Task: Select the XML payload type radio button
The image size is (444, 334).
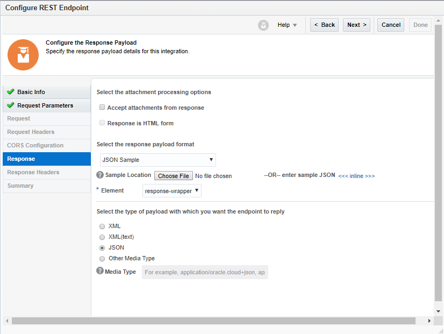Action: click(102, 226)
